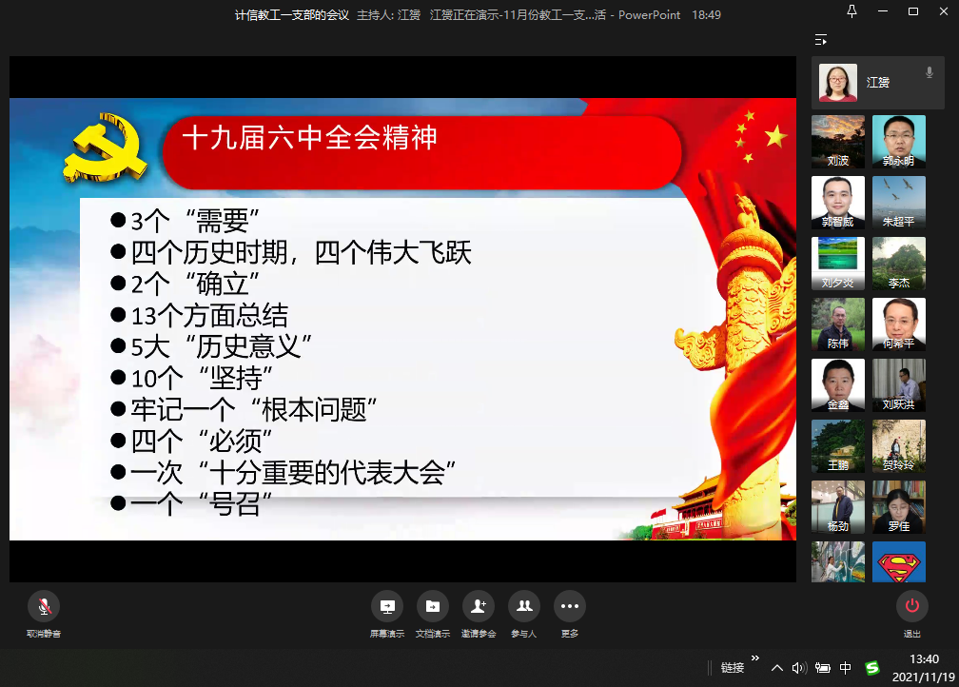This screenshot has height=687, width=959.
Task: Open the 参与人 participants list
Action: (524, 606)
